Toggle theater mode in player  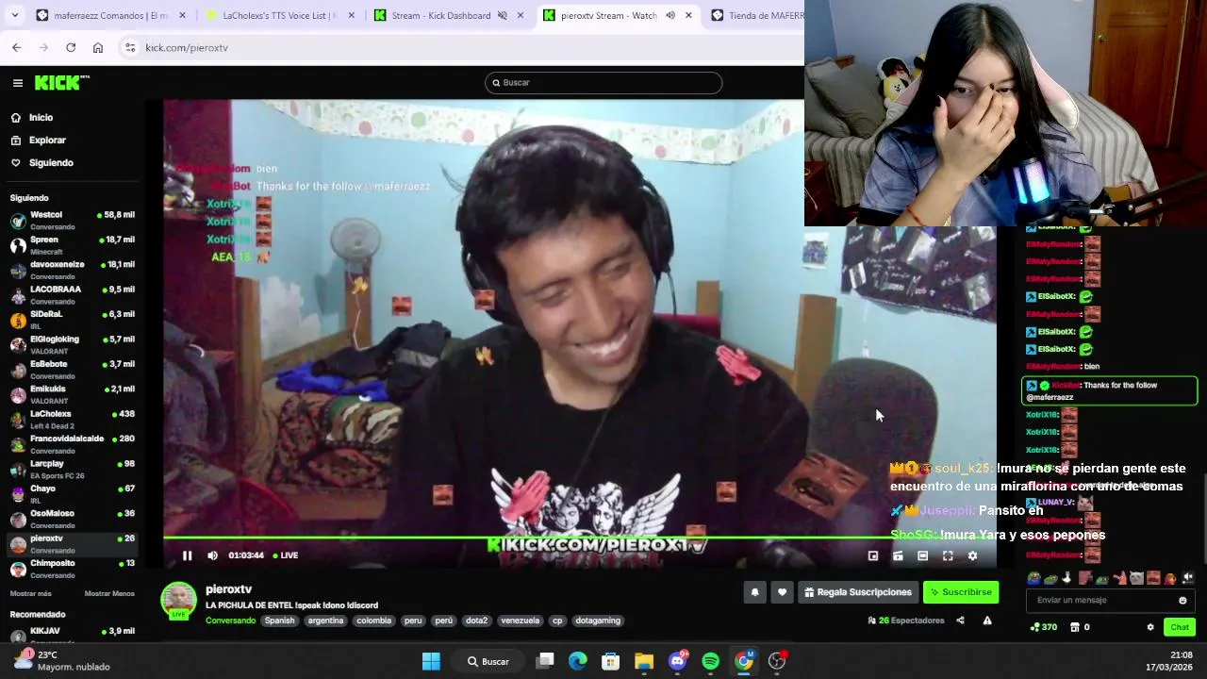[x=923, y=555]
